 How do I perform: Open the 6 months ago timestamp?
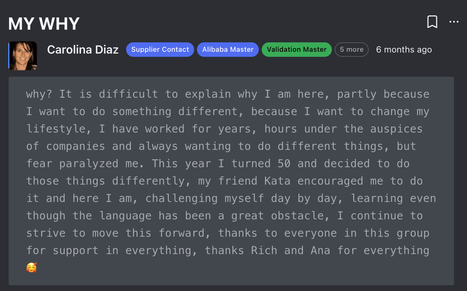[x=404, y=50]
